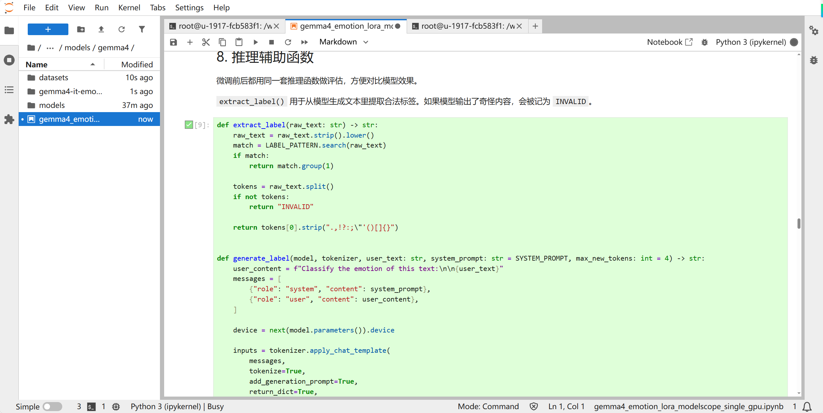Cut the selected cell with scissors icon
Screen dimensions: 823x413
click(206, 42)
